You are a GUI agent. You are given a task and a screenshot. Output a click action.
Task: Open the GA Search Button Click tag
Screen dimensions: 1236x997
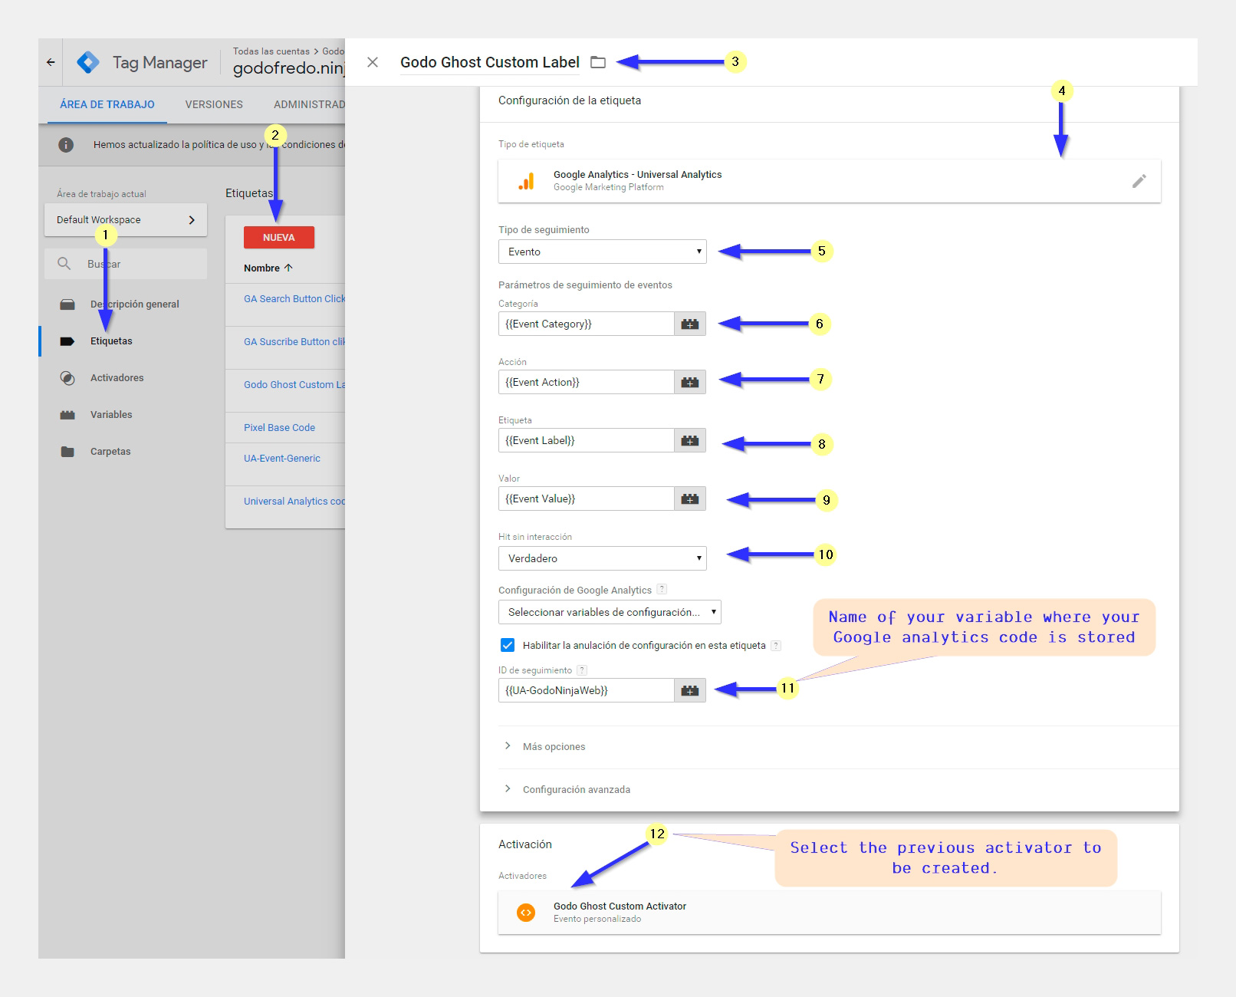294,299
